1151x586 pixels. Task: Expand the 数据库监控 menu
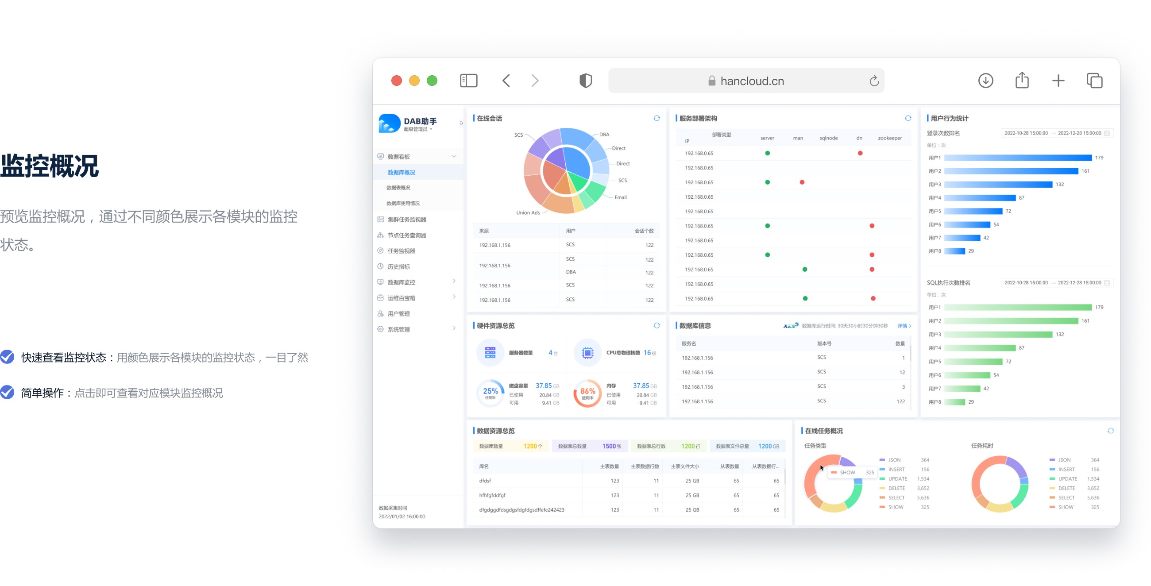click(454, 281)
